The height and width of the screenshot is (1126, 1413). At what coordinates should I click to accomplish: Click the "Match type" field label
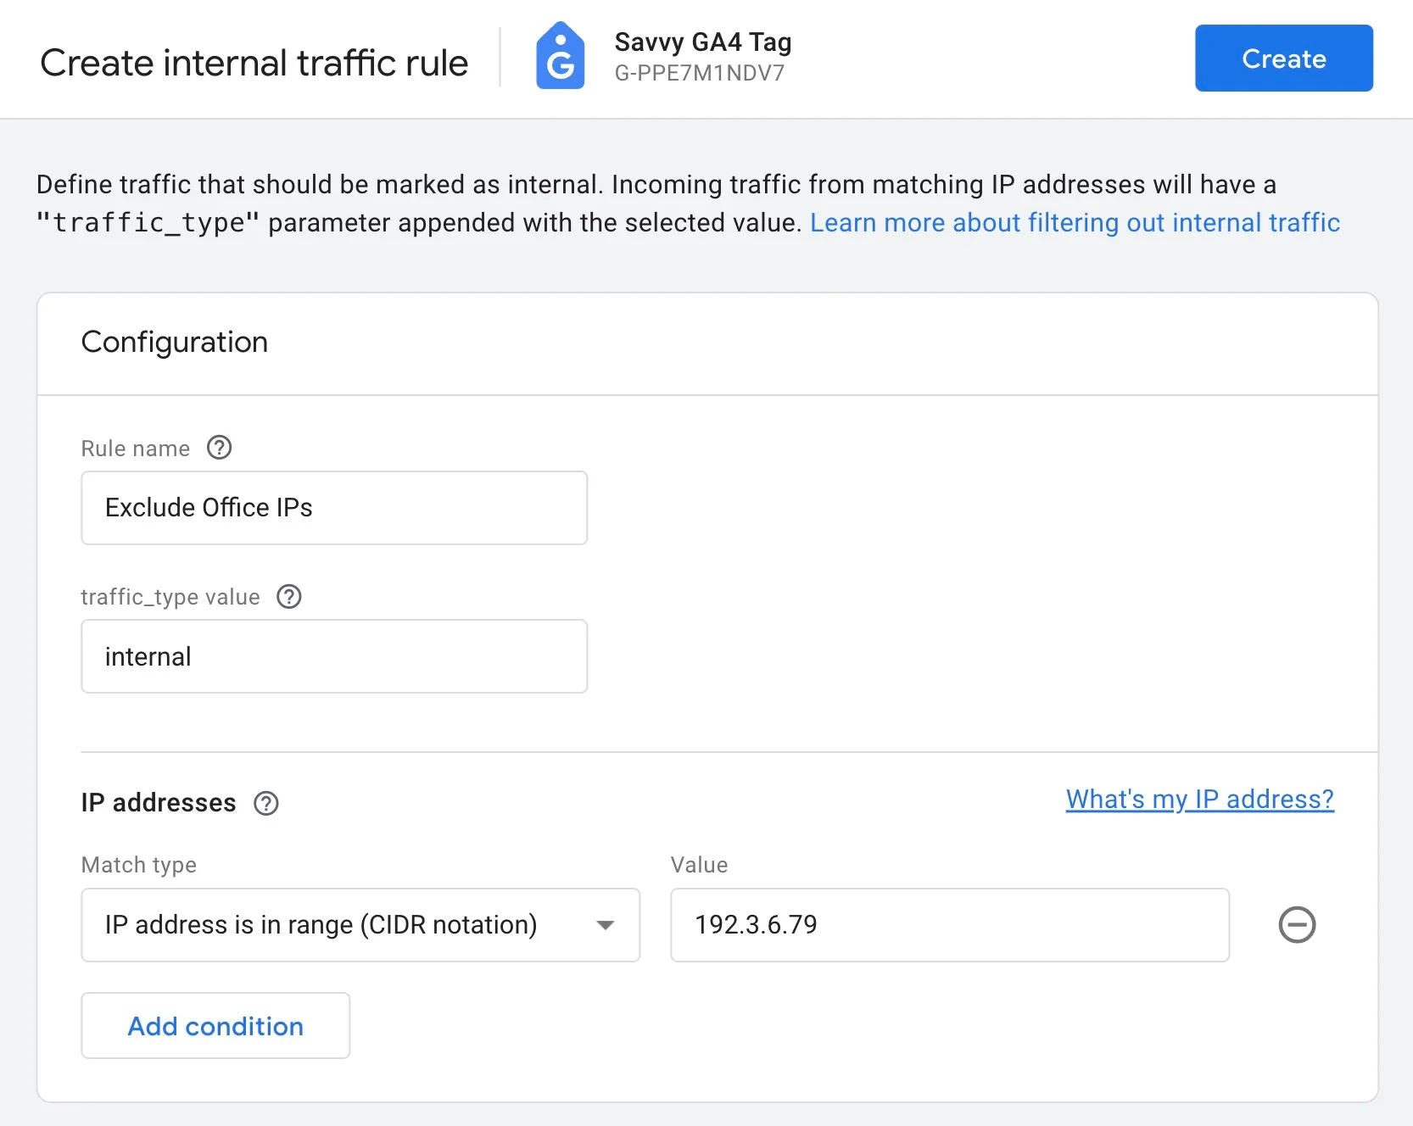point(139,865)
